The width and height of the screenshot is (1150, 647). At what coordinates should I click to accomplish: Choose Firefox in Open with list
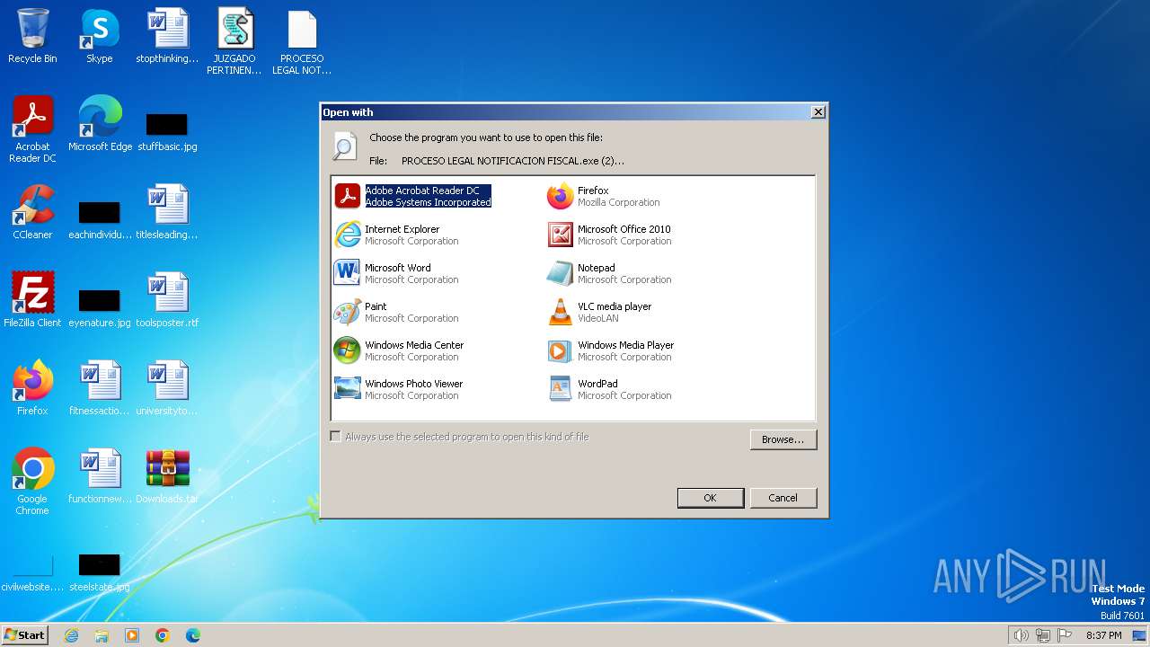pyautogui.click(x=604, y=196)
